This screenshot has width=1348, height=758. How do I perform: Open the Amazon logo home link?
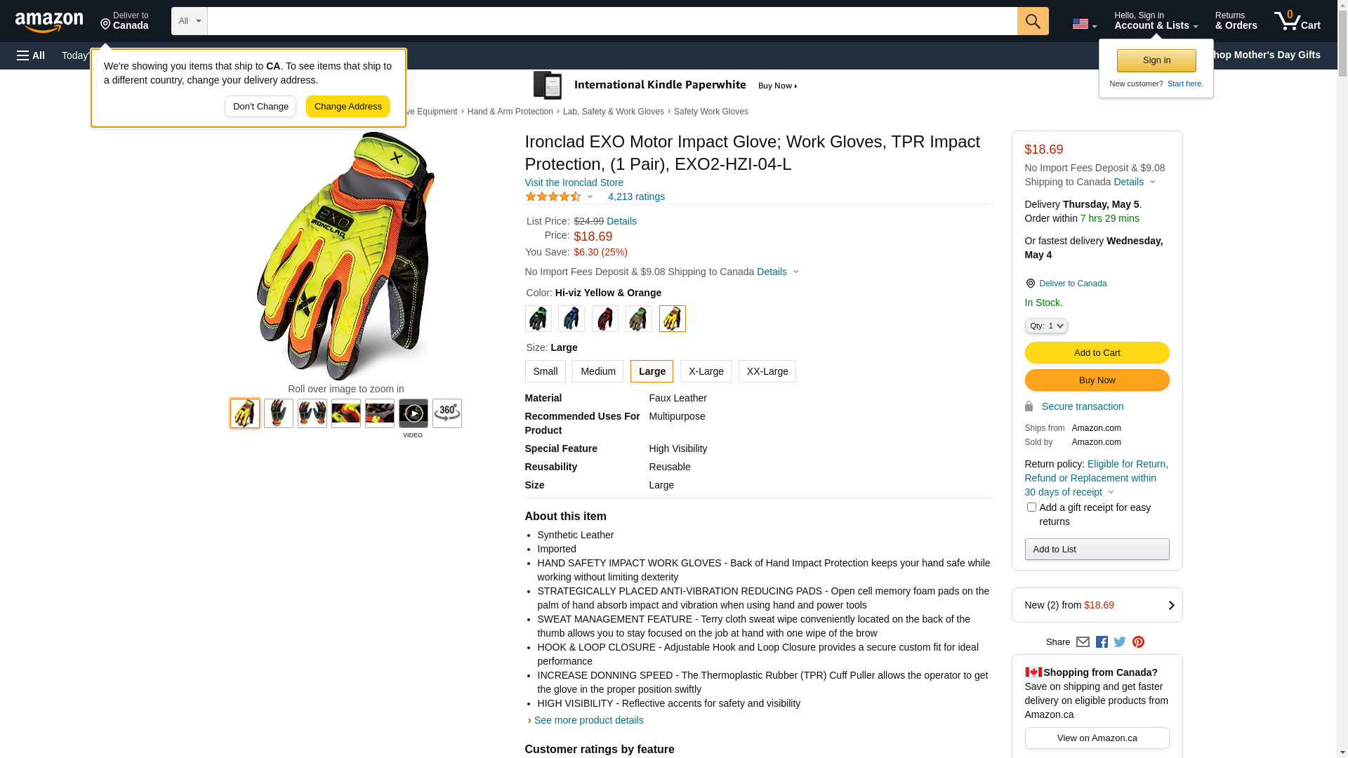tap(49, 22)
